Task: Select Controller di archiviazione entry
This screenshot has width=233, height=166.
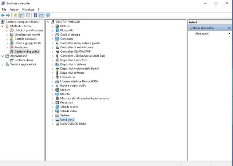Action: (x=76, y=48)
